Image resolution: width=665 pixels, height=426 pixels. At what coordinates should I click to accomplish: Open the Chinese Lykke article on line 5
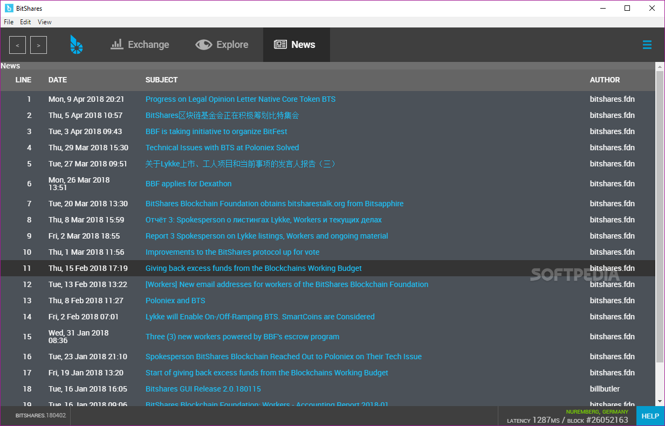point(241,164)
